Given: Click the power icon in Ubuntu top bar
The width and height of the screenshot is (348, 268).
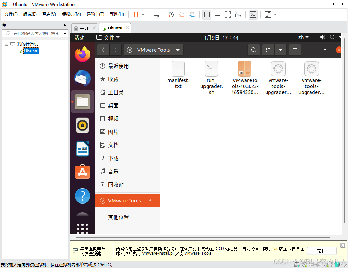Looking at the screenshot, I should 332,37.
